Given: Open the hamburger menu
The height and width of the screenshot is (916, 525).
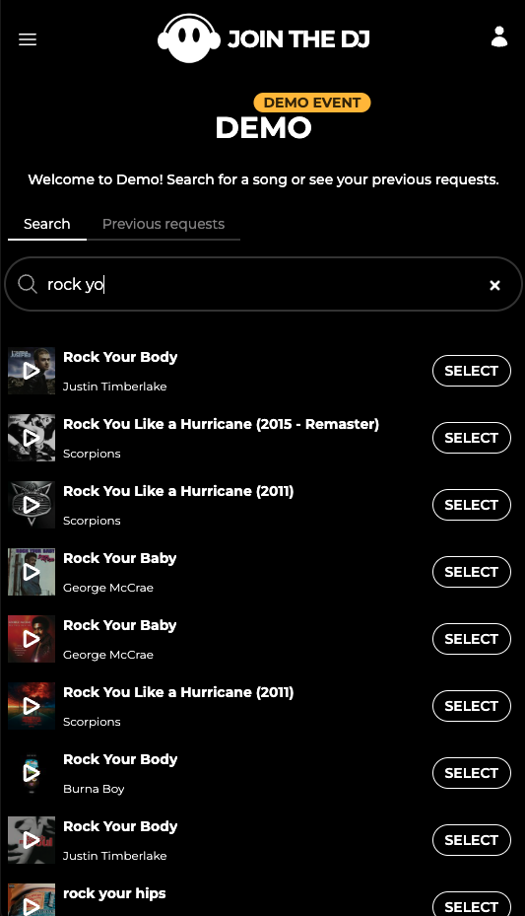Looking at the screenshot, I should pyautogui.click(x=28, y=39).
